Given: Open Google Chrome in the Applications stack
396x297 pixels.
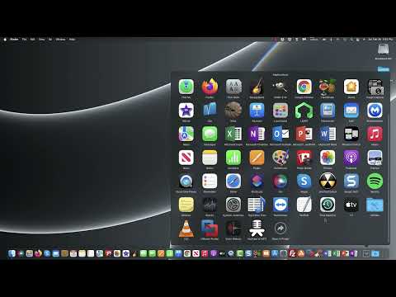Looking at the screenshot, I should point(304,87).
